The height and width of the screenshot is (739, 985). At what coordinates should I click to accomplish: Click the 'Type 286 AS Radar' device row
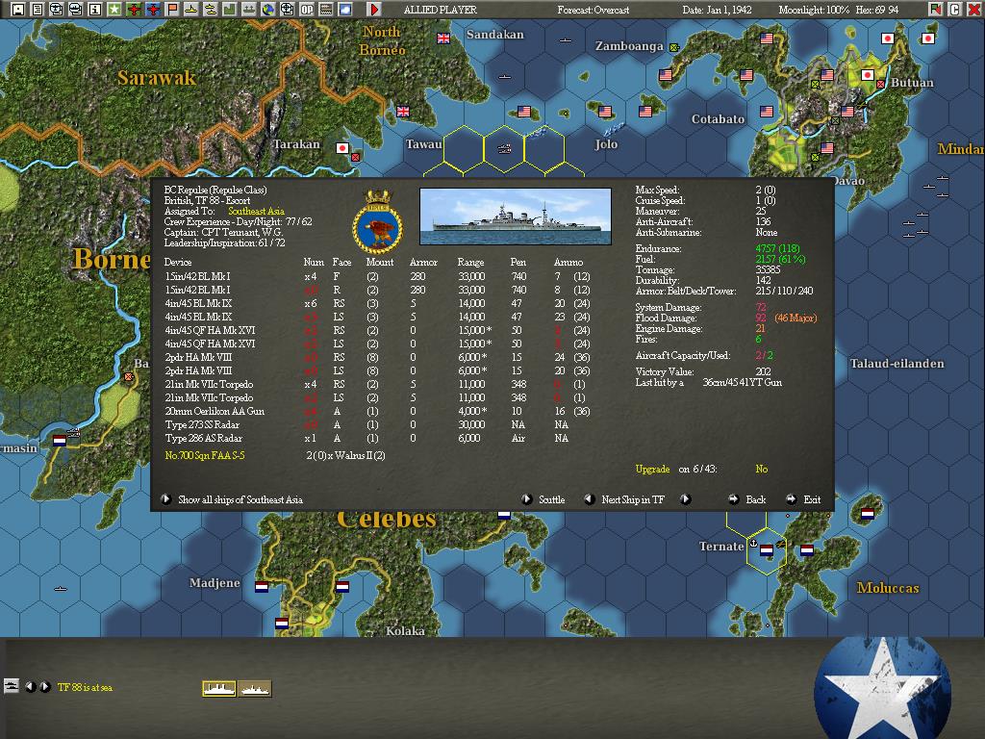tap(377, 438)
